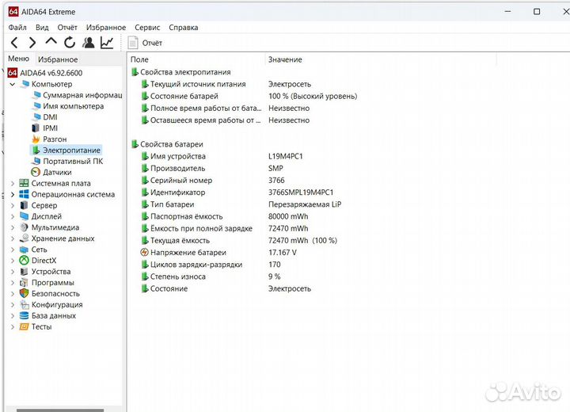Expand the Операционная система node

(13, 194)
